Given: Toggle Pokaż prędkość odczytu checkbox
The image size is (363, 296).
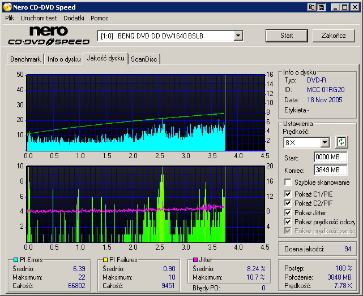Looking at the screenshot, I should [x=288, y=221].
